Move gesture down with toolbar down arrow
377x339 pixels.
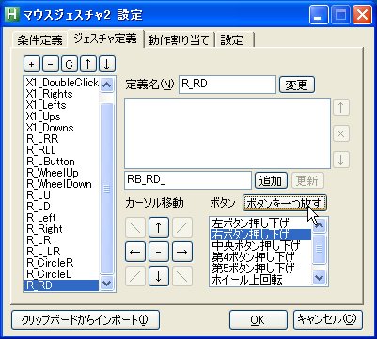coord(107,65)
